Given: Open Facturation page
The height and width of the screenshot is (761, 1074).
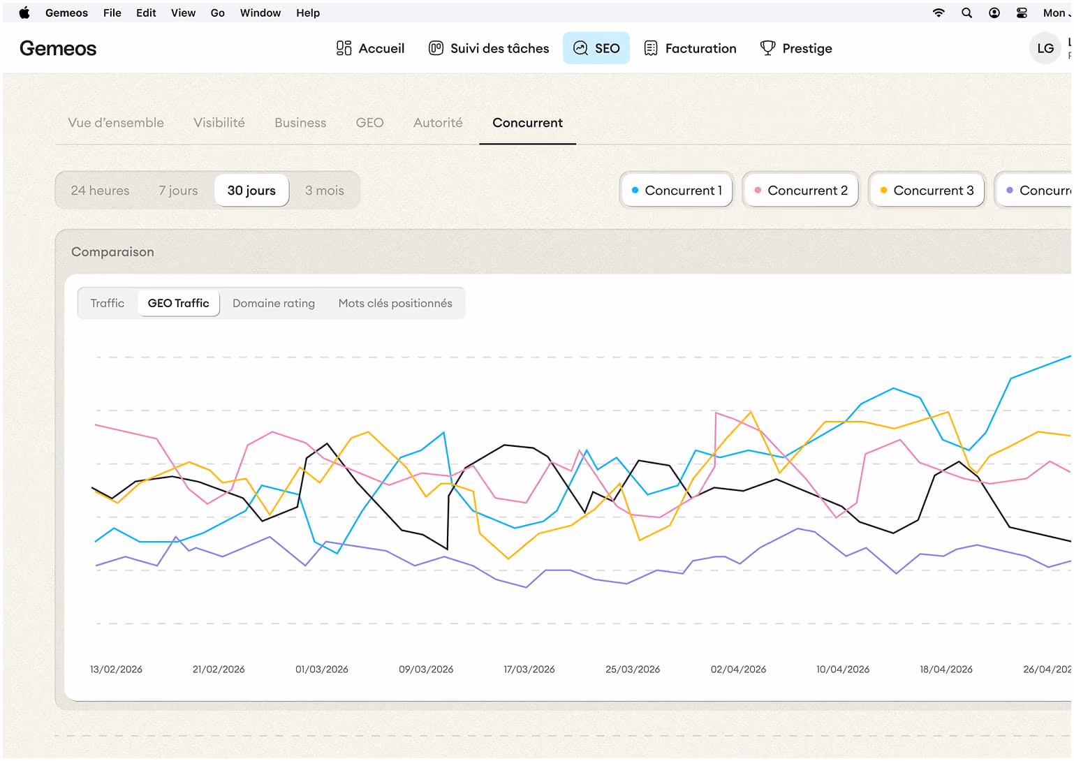Looking at the screenshot, I should pos(690,48).
